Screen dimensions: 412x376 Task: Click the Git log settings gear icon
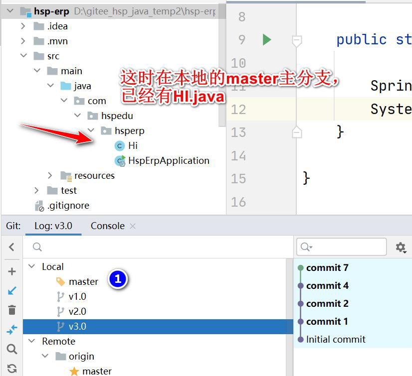[x=400, y=247]
